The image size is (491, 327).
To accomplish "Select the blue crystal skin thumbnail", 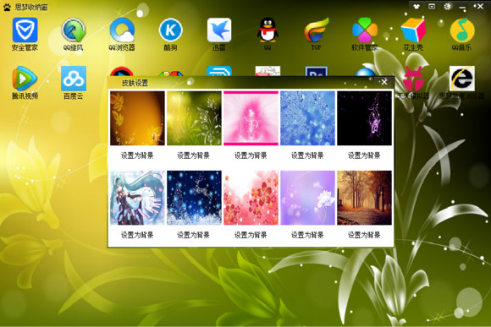I will tap(307, 118).
